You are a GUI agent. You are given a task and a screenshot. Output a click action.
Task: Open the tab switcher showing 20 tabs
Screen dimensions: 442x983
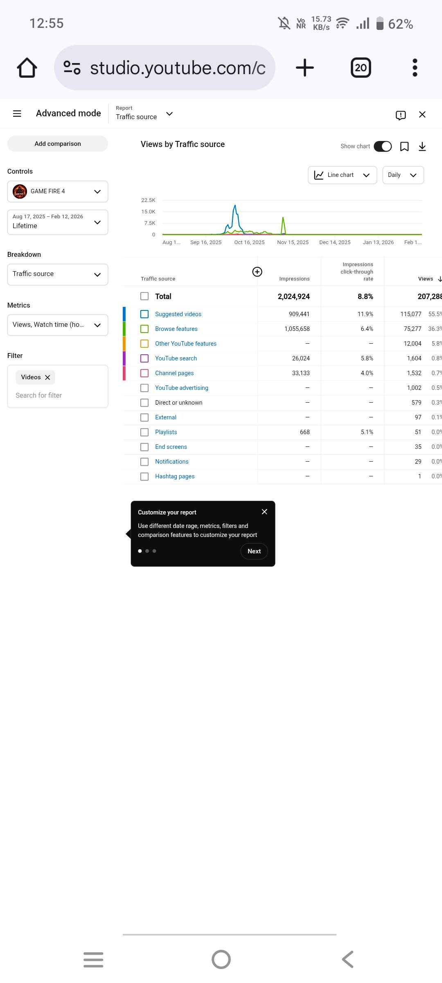tap(361, 68)
